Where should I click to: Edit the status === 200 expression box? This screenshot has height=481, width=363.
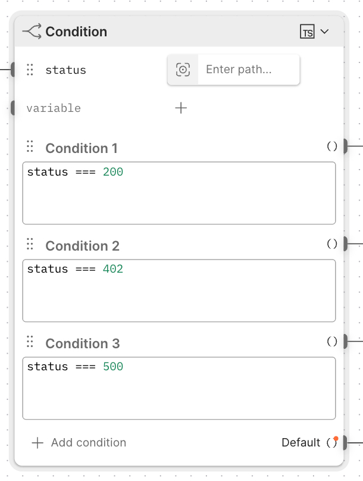tap(179, 193)
